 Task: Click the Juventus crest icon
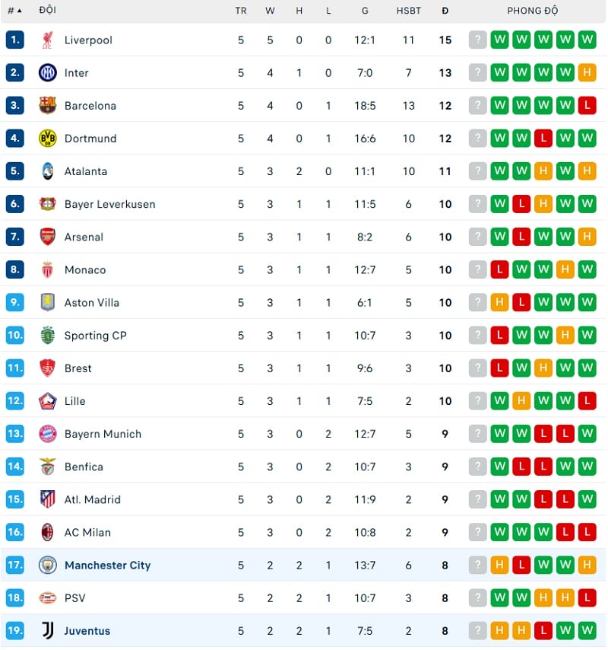[x=48, y=631]
